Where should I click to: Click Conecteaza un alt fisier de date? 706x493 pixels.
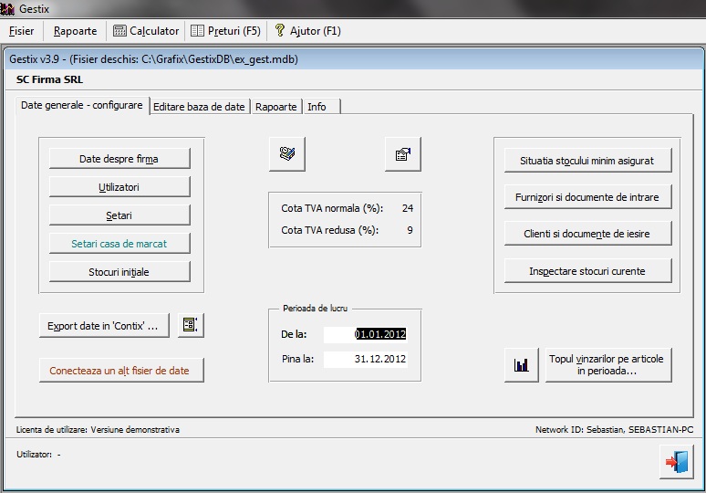(x=120, y=371)
